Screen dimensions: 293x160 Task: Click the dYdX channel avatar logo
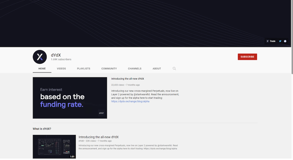coord(40,57)
